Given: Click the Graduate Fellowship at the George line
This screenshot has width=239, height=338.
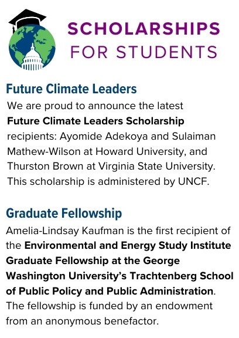Looking at the screenshot, I should pyautogui.click(x=93, y=261).
